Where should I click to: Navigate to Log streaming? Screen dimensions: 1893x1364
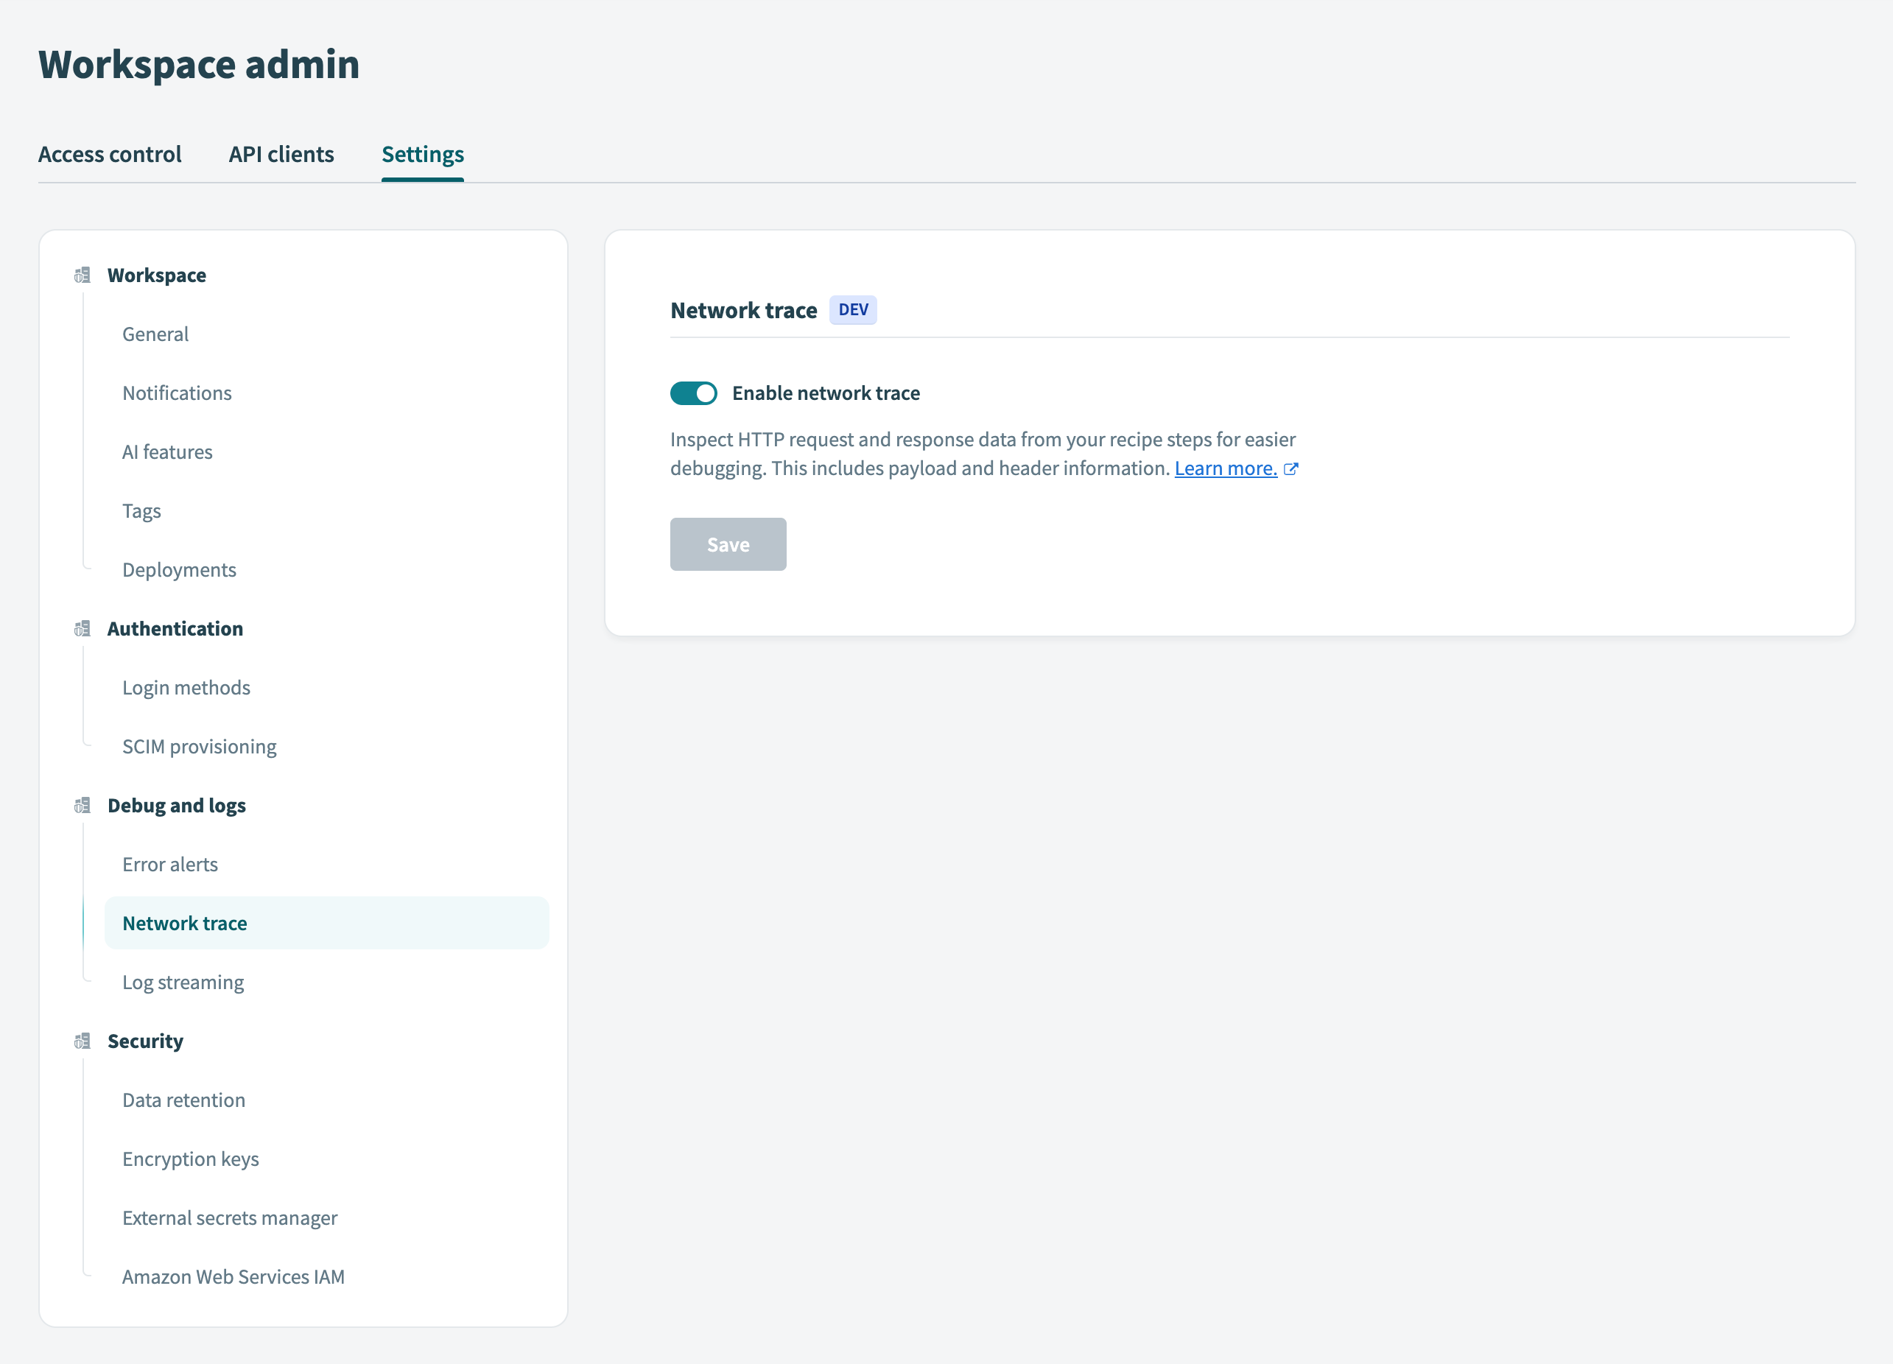tap(183, 982)
